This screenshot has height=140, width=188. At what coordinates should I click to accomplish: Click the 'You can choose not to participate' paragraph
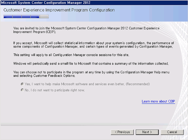[x=91, y=74]
